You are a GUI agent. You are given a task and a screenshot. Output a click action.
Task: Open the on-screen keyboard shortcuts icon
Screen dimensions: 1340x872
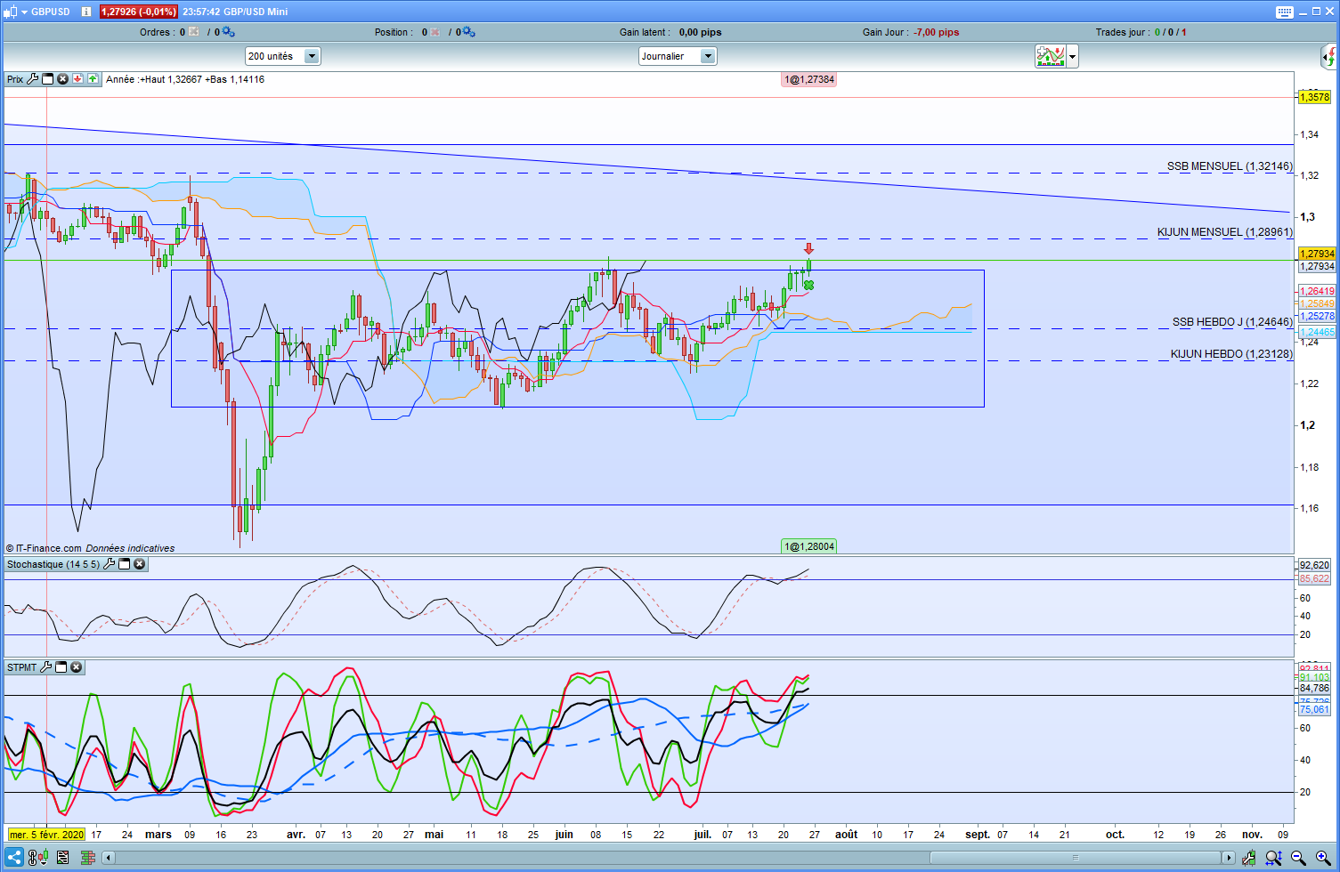click(x=1285, y=12)
